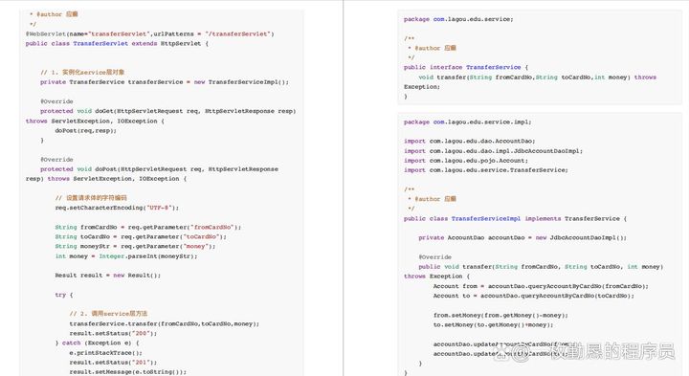Click the comment '// 1. 实例化service层对象'
The height and width of the screenshot is (376, 689).
click(x=82, y=73)
